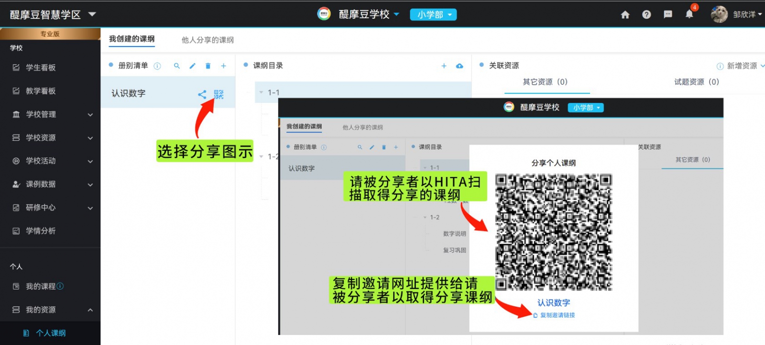This screenshot has width=765, height=345.
Task: Switch to 他人分享的课纲 tab
Action: [x=208, y=40]
